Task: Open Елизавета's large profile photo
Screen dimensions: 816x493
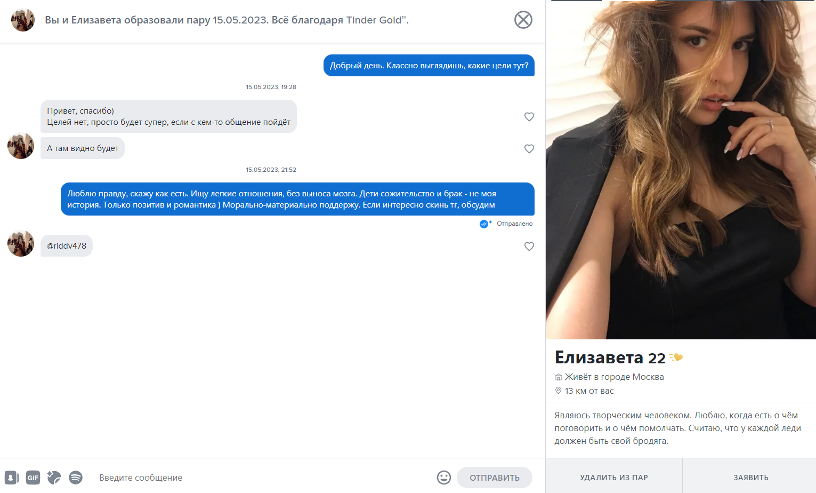Action: point(681,170)
